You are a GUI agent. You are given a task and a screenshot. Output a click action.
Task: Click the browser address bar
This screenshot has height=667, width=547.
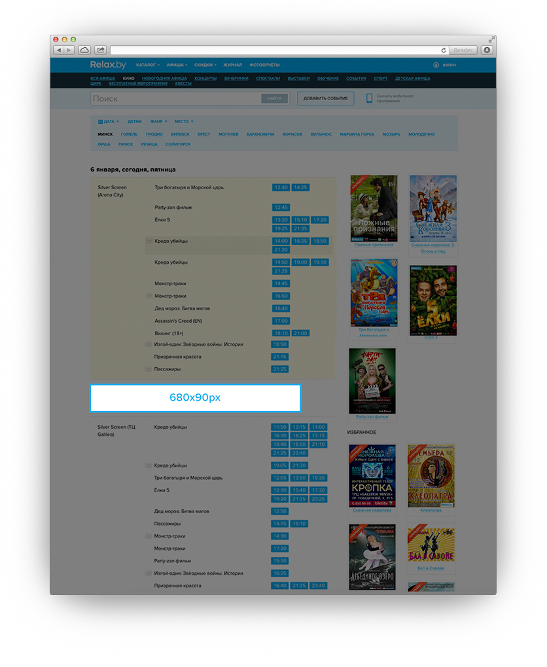[x=275, y=50]
